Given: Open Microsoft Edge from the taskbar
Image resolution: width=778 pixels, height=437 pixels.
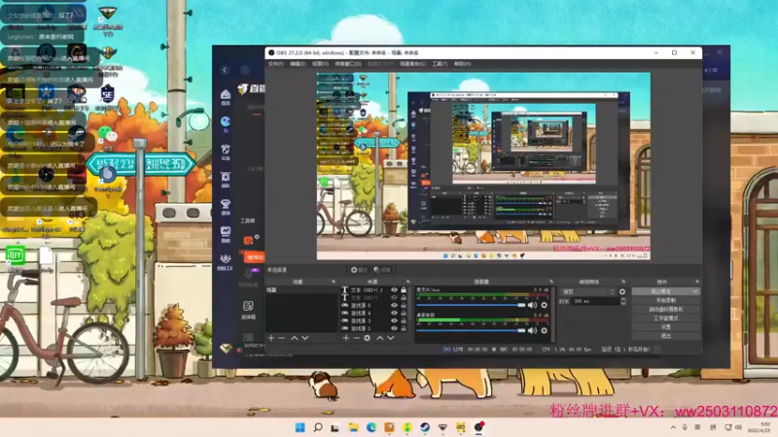Looking at the screenshot, I should (371, 427).
